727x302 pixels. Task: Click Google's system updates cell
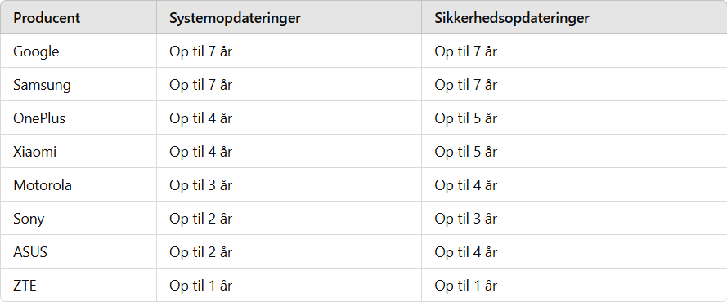(289, 51)
